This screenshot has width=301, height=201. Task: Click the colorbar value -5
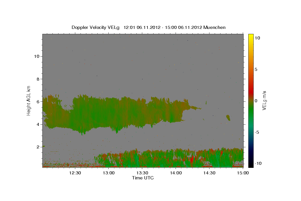(257, 132)
